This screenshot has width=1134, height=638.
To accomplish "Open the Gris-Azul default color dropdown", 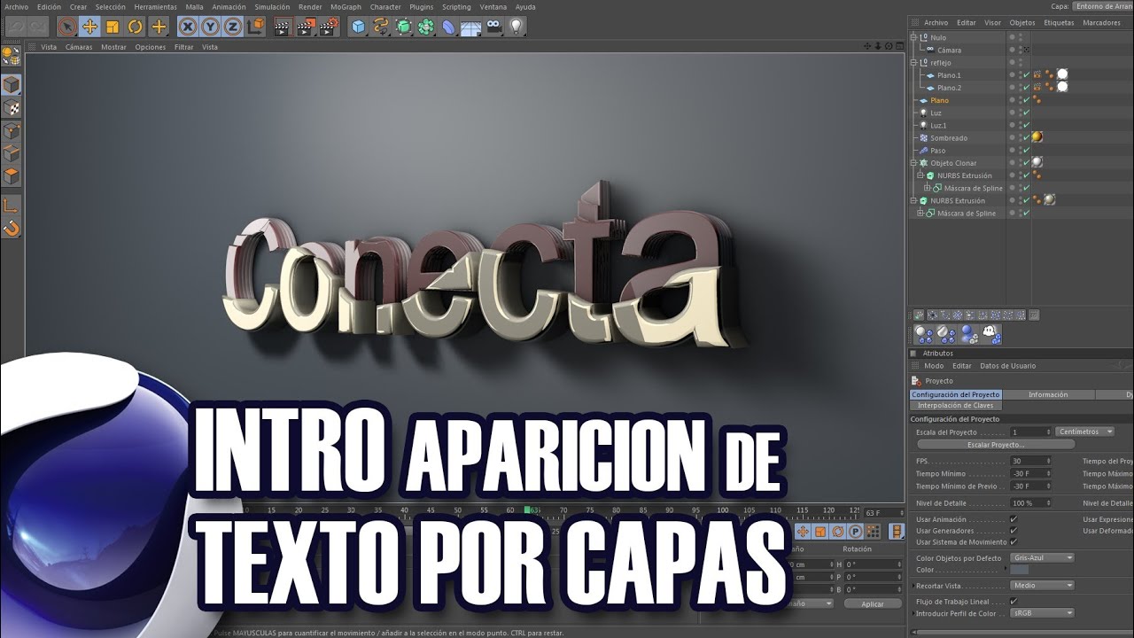I will pyautogui.click(x=1043, y=558).
